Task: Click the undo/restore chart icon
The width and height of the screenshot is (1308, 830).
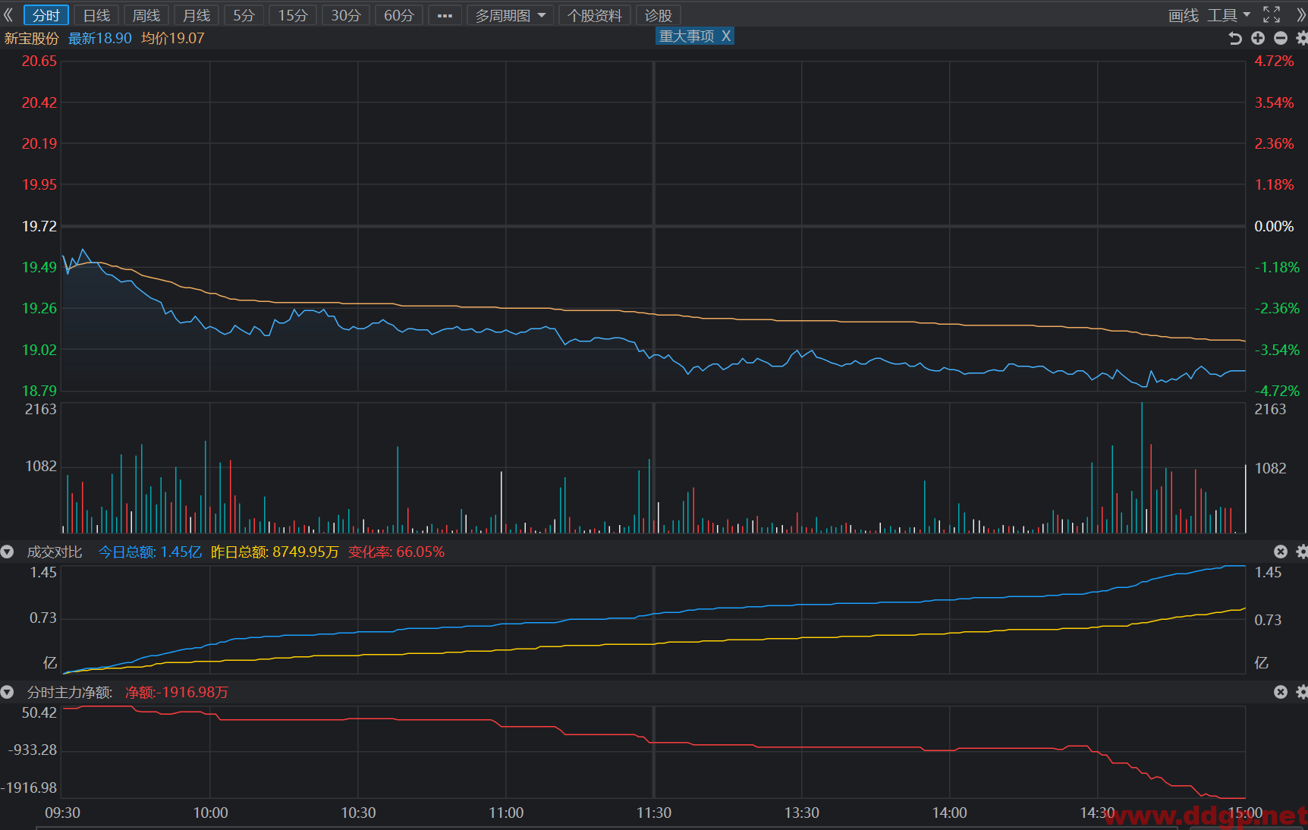Action: (1235, 38)
